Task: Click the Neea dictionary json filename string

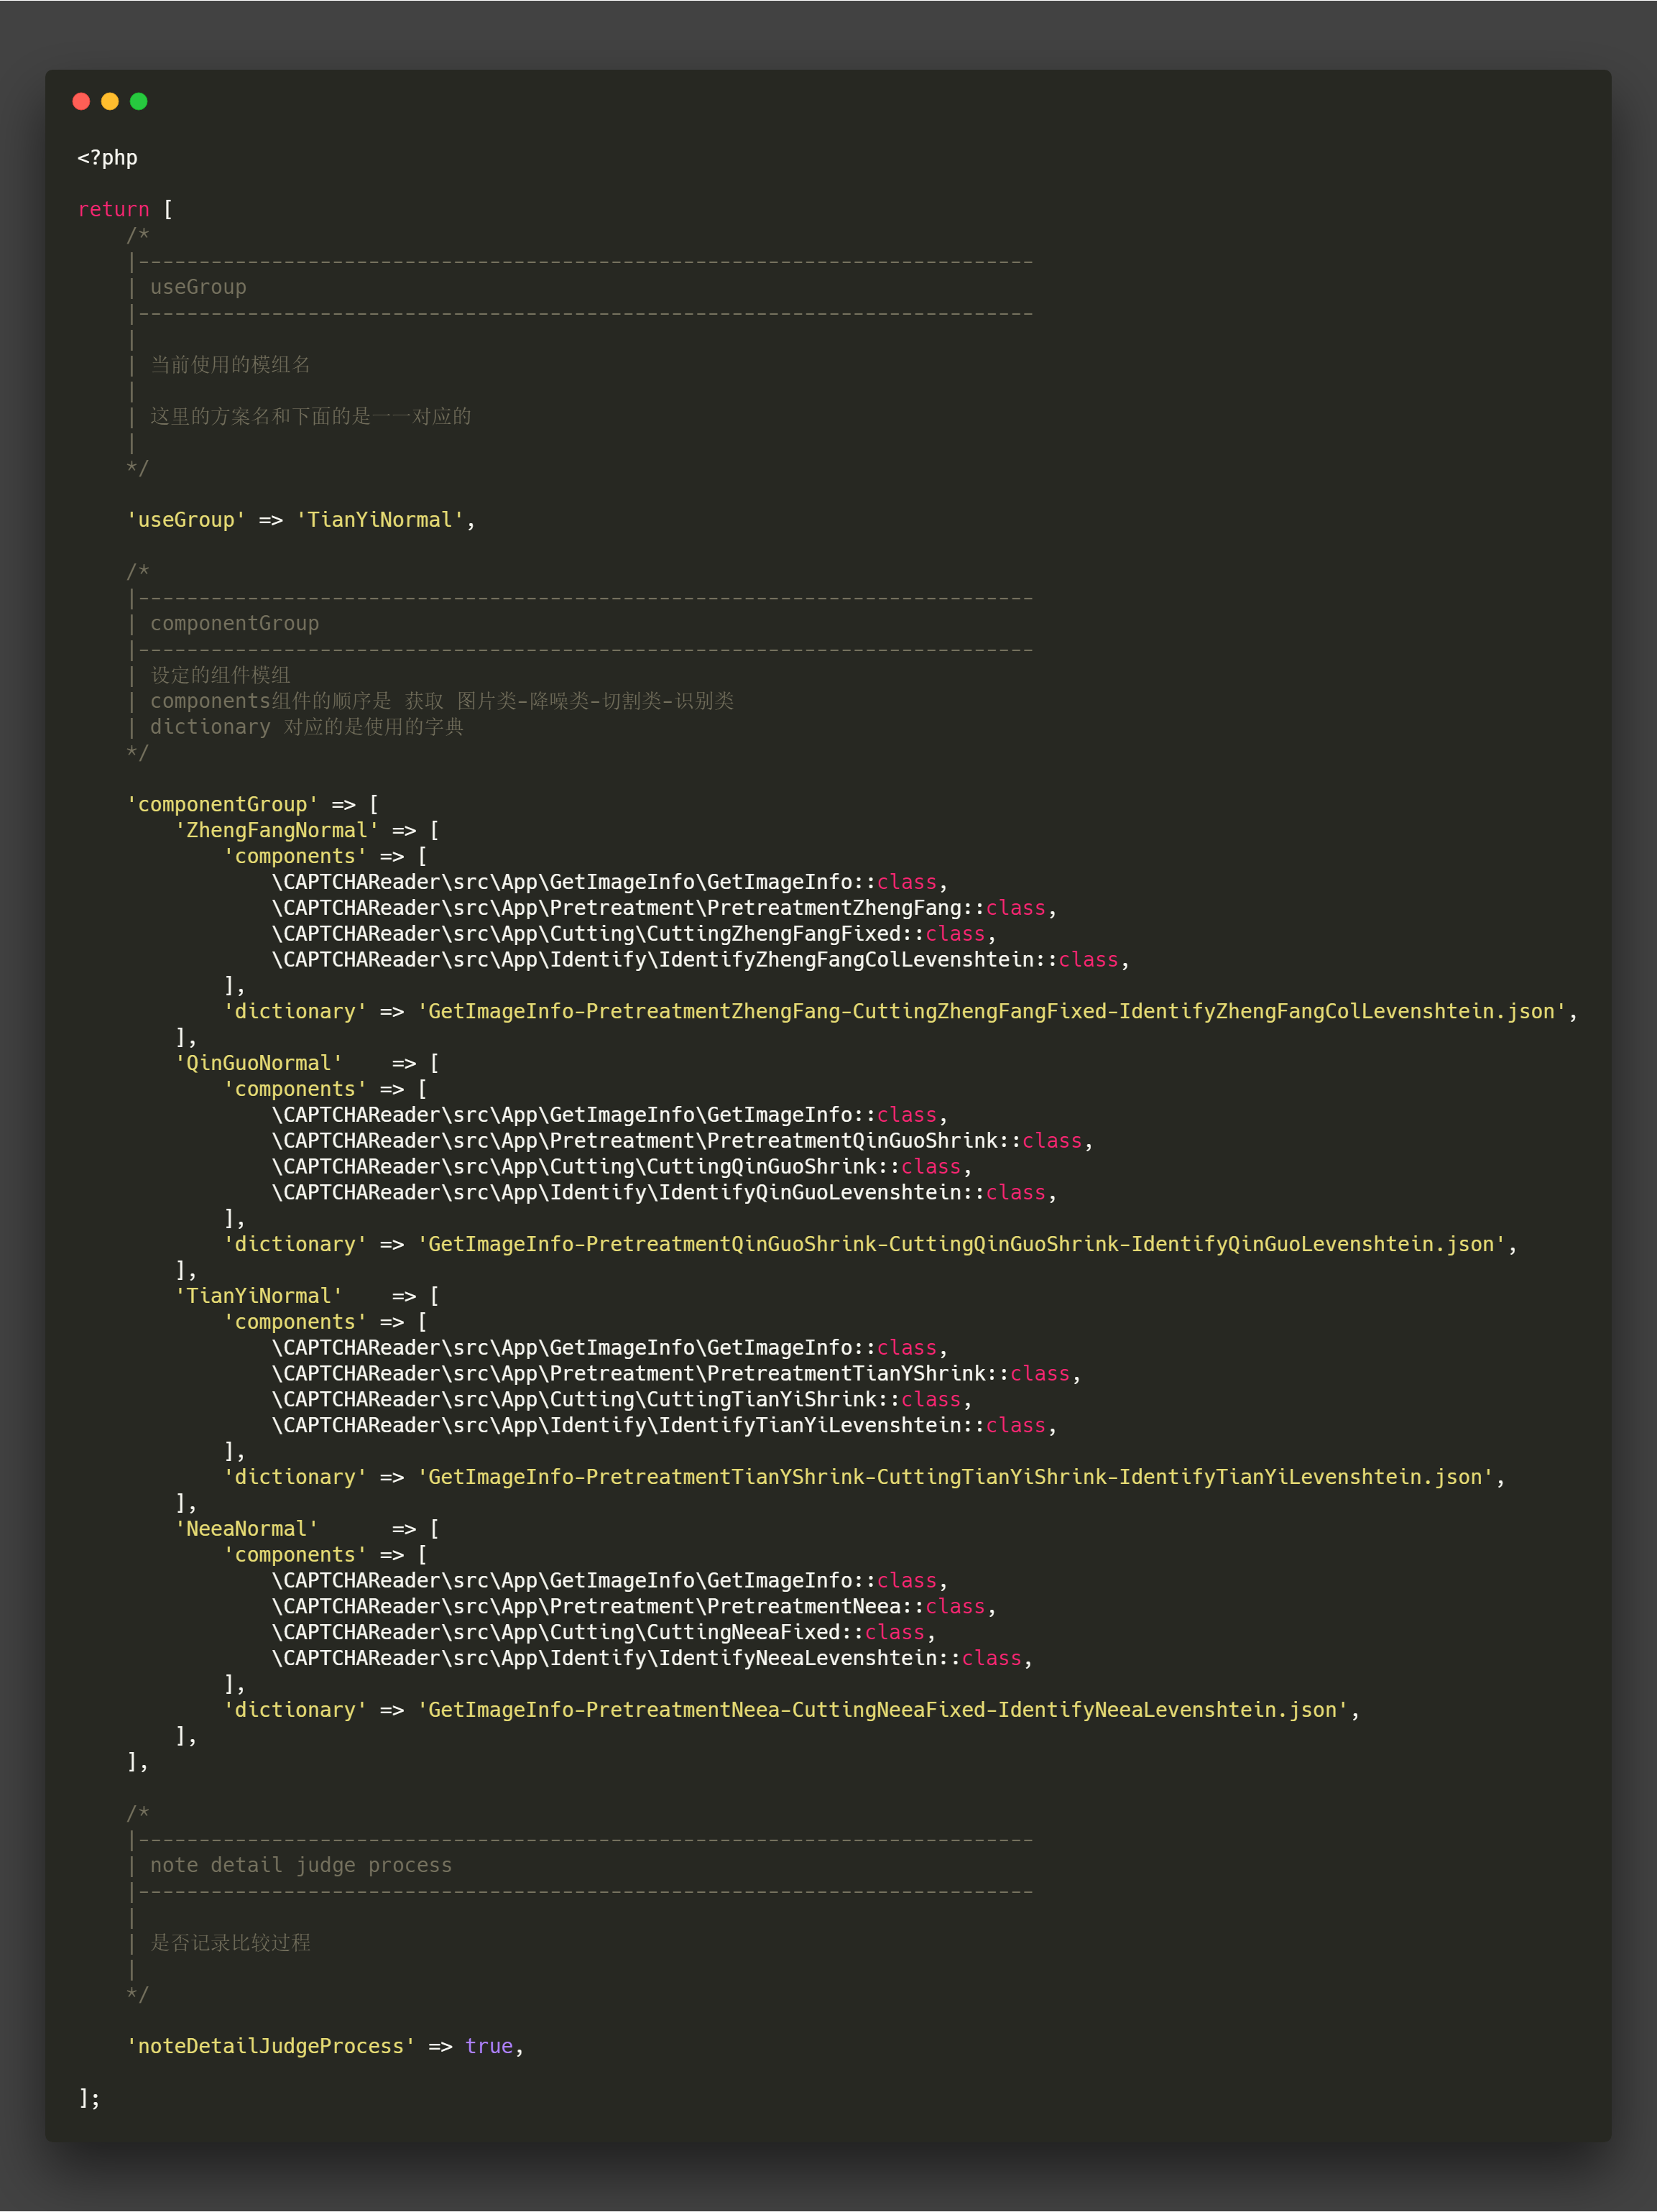Action: [x=882, y=1710]
